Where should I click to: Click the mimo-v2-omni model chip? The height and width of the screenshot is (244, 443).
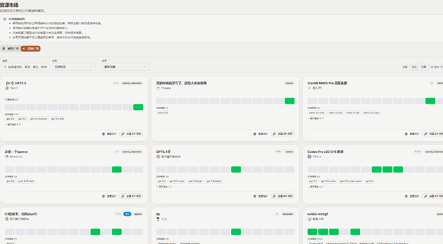pyautogui.click(x=317, y=113)
